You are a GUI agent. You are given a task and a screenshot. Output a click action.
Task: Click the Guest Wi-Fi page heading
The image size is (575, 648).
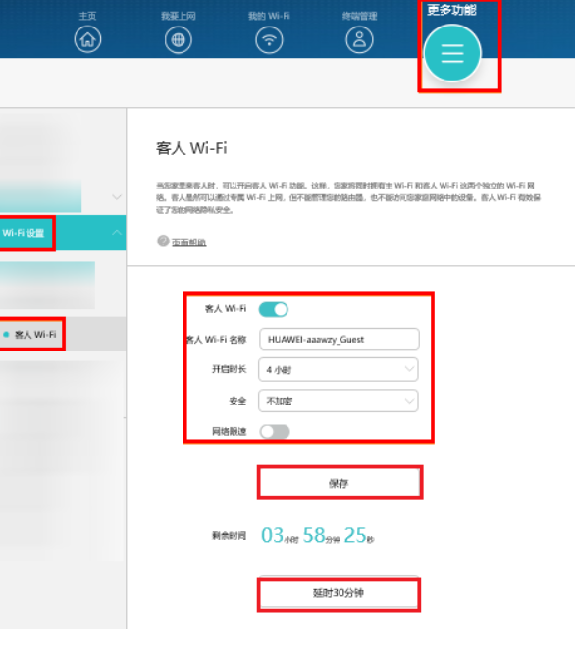point(191,148)
